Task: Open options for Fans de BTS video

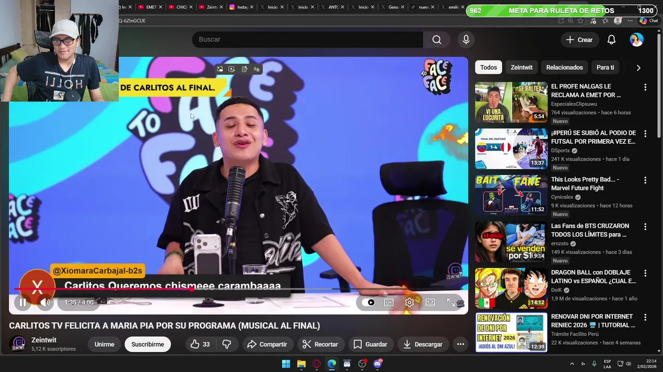Action: point(645,227)
